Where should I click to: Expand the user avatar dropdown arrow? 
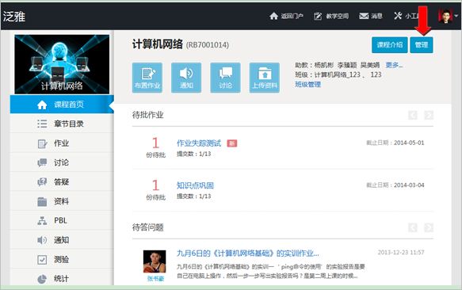(x=456, y=16)
